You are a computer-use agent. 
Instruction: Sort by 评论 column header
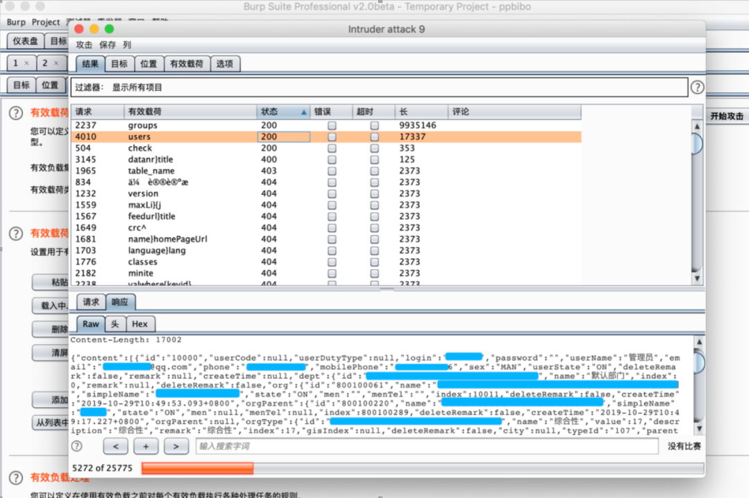click(515, 112)
